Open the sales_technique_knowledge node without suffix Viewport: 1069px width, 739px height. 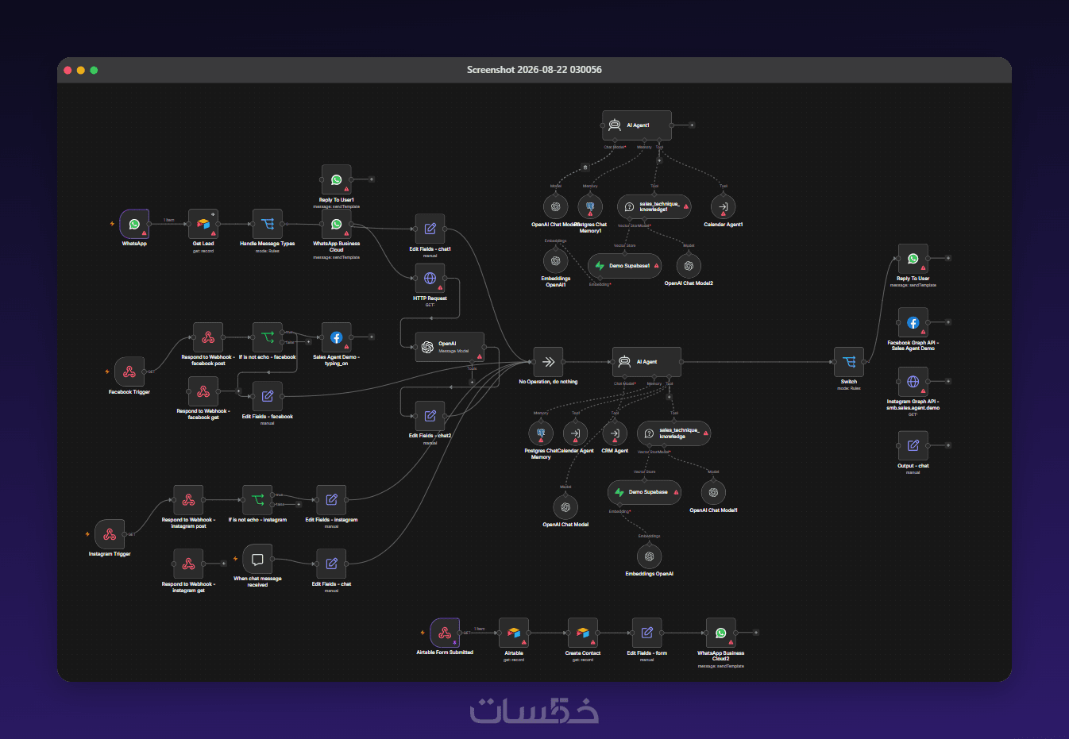point(674,433)
